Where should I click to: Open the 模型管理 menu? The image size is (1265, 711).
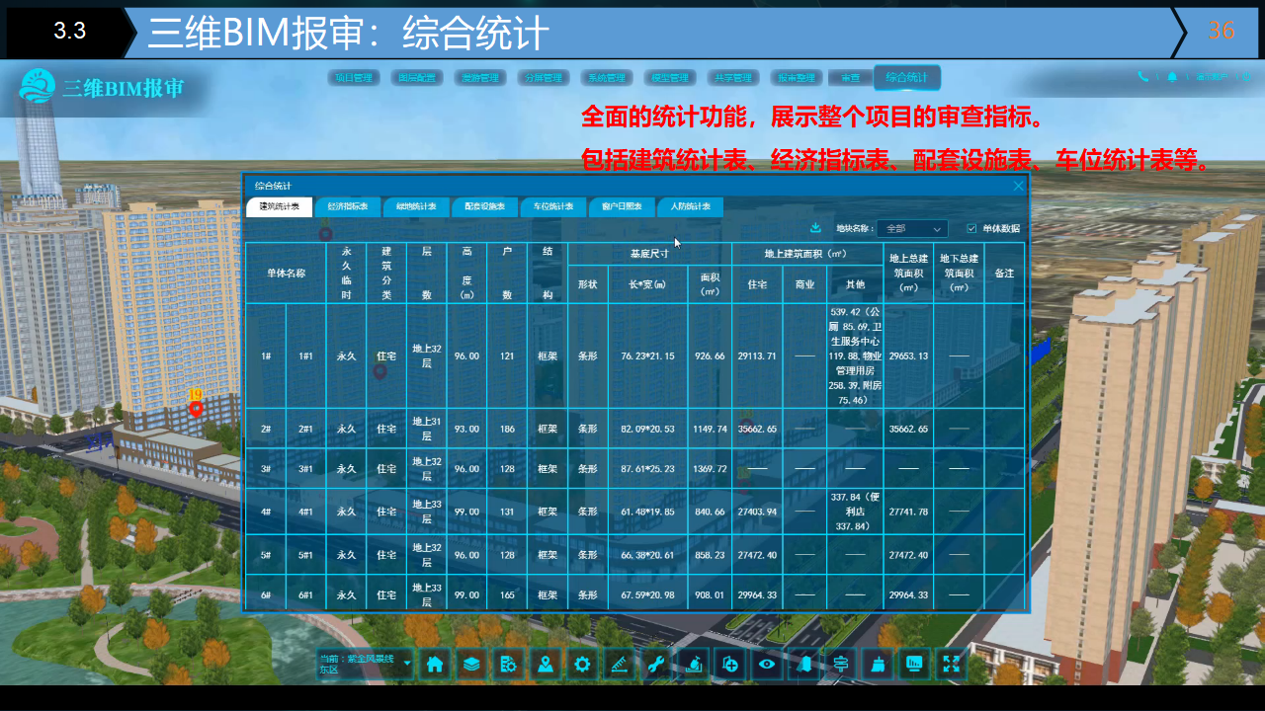[669, 78]
